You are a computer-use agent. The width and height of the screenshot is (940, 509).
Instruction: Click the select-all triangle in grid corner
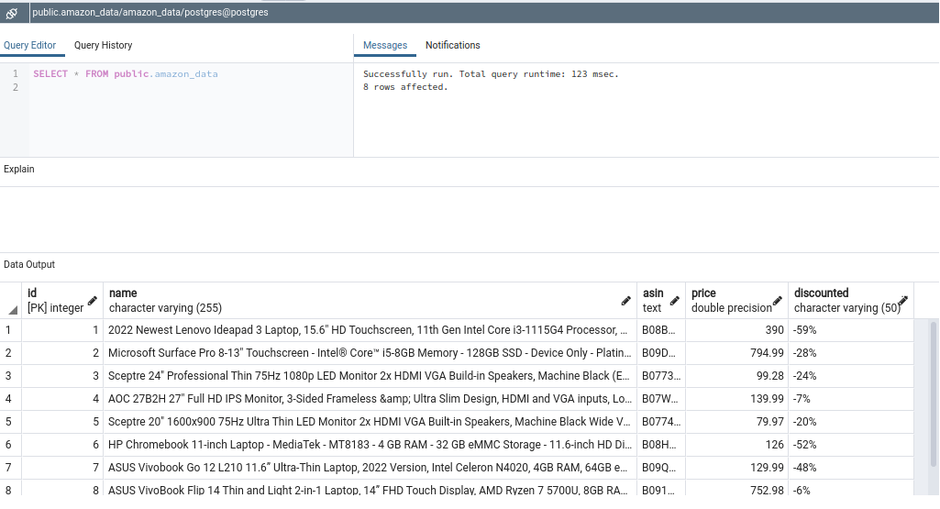[13, 310]
